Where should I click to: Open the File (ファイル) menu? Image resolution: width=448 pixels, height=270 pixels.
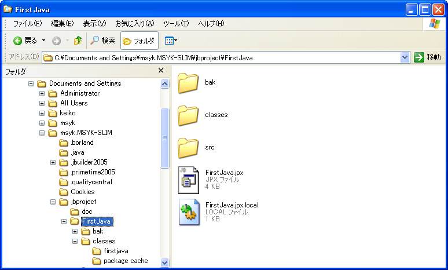[x=27, y=24]
